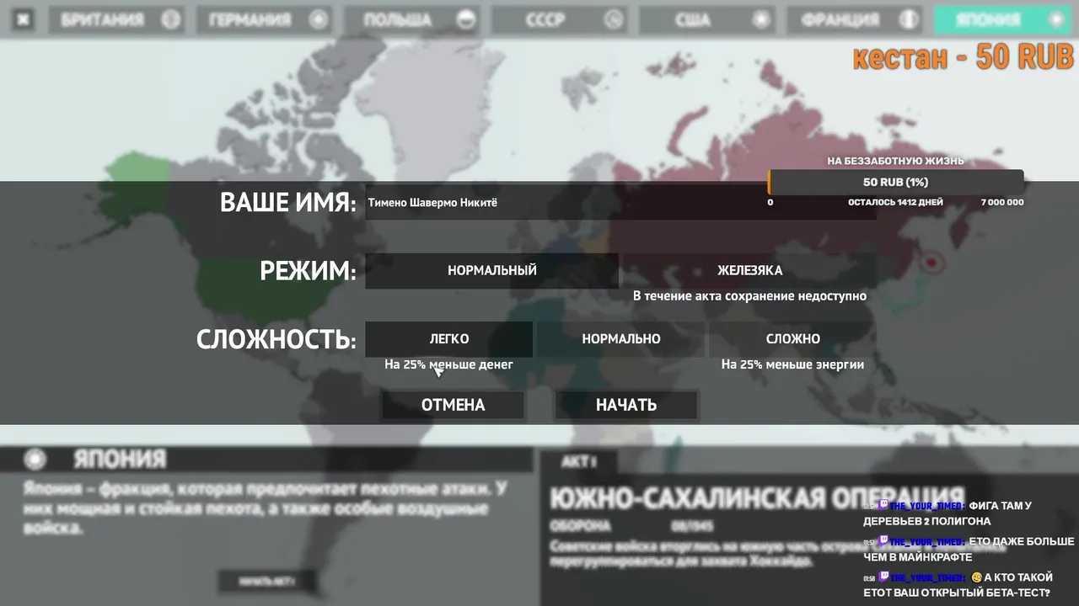The width and height of the screenshot is (1079, 606).
Task: Click the USA emblem icon in the tab
Action: pyautogui.click(x=761, y=19)
